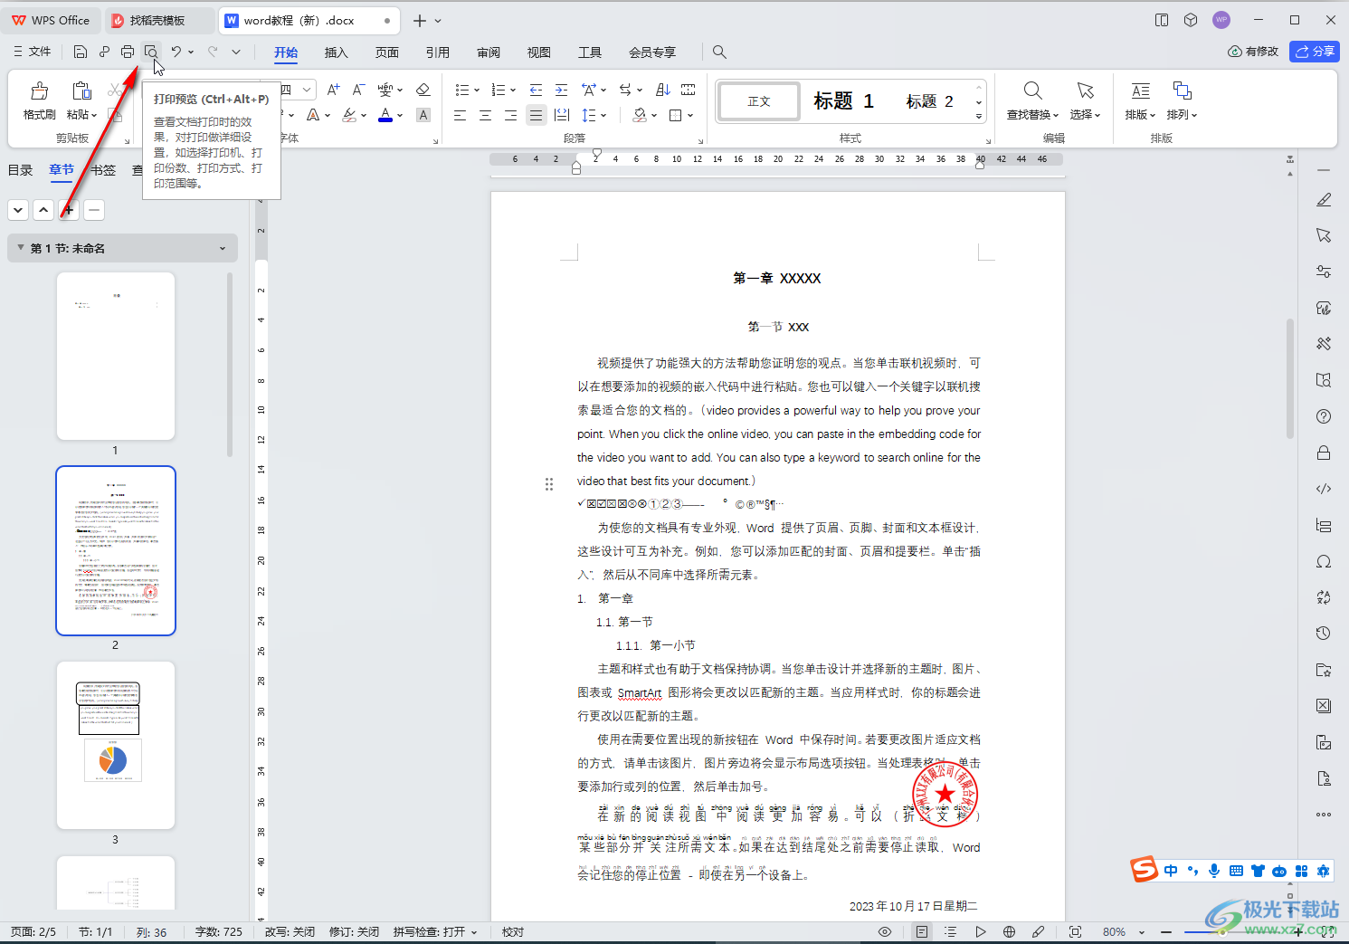Open the 选择 dropdown
The image size is (1349, 944).
point(1085,115)
